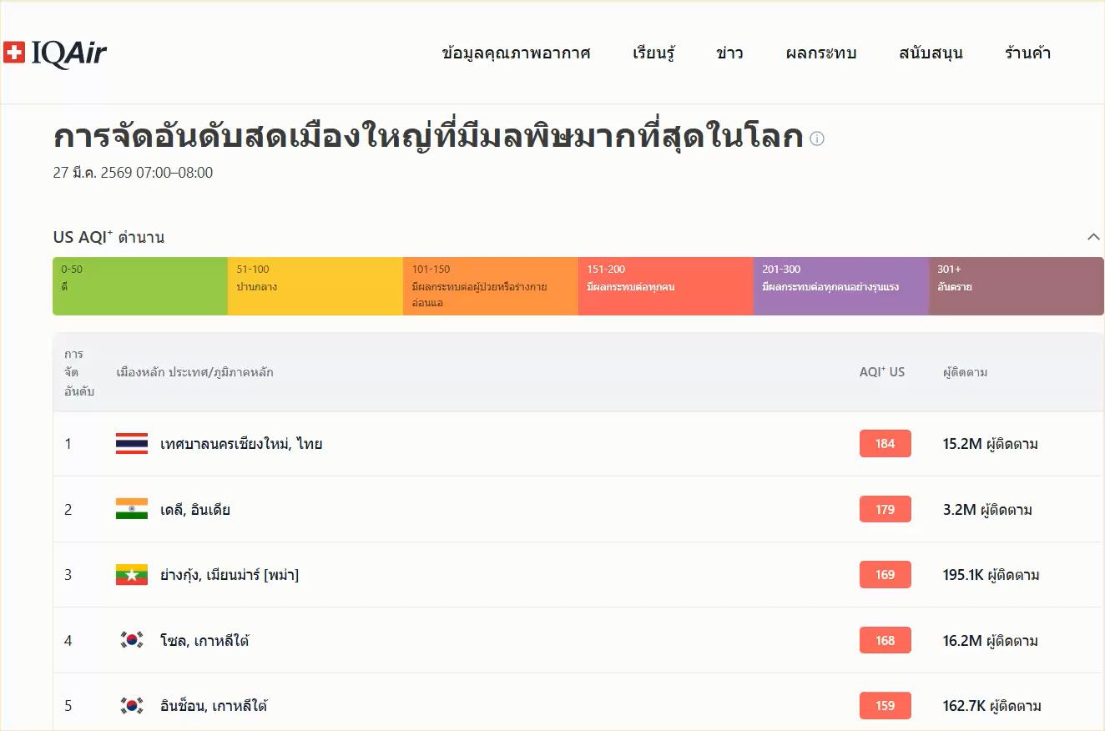Screen dimensions: 1105x731
Task: Open the ผลกระทบ menu item
Action: pyautogui.click(x=820, y=53)
